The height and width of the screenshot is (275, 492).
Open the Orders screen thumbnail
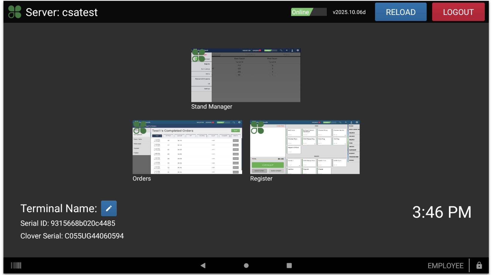click(187, 147)
